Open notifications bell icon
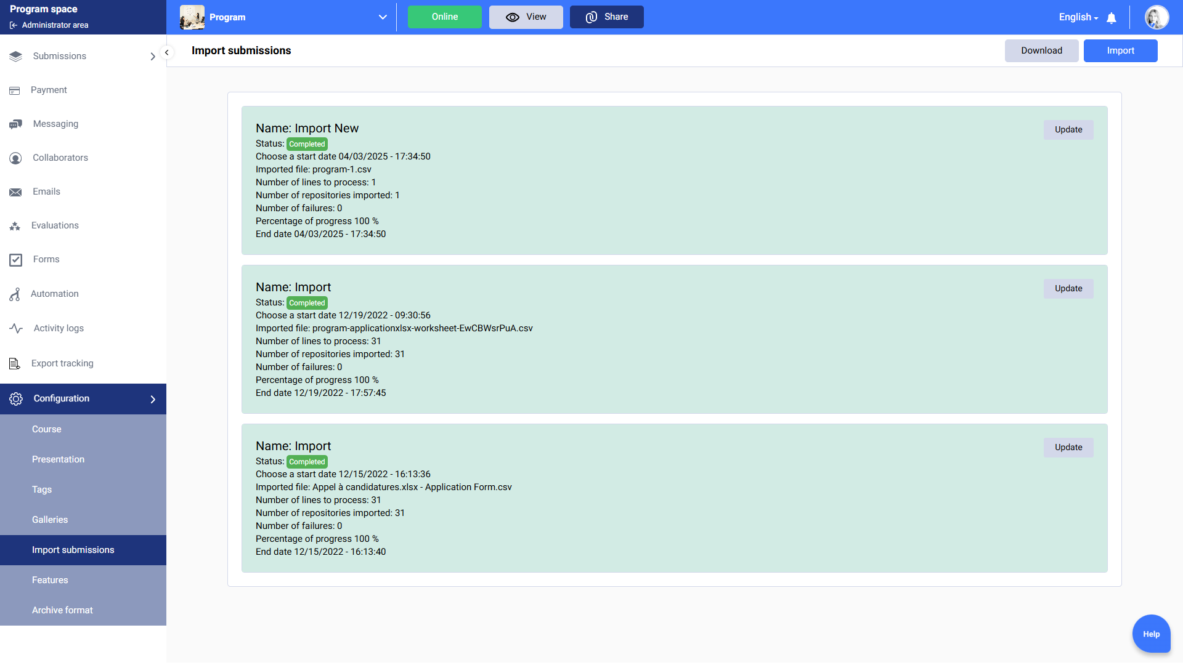Image resolution: width=1183 pixels, height=665 pixels. 1112,18
